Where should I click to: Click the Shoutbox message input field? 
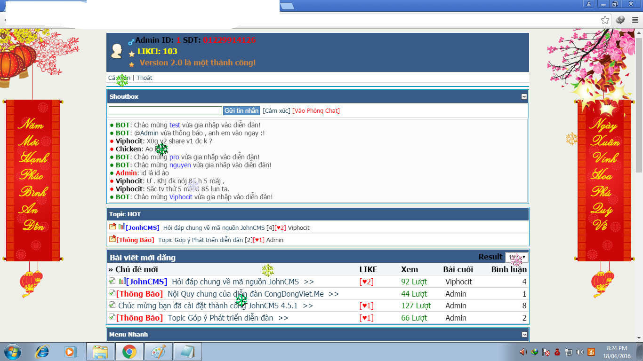(x=165, y=111)
